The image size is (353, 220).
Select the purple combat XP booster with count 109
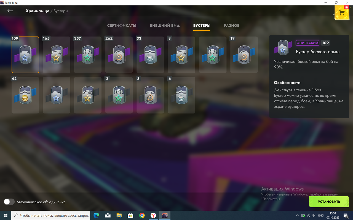(25, 55)
